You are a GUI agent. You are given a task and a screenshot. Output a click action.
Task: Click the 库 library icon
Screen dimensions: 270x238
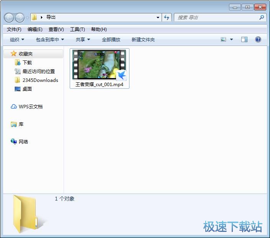[x=14, y=124]
